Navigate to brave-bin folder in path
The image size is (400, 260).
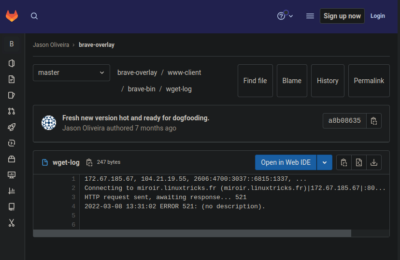[x=142, y=89]
